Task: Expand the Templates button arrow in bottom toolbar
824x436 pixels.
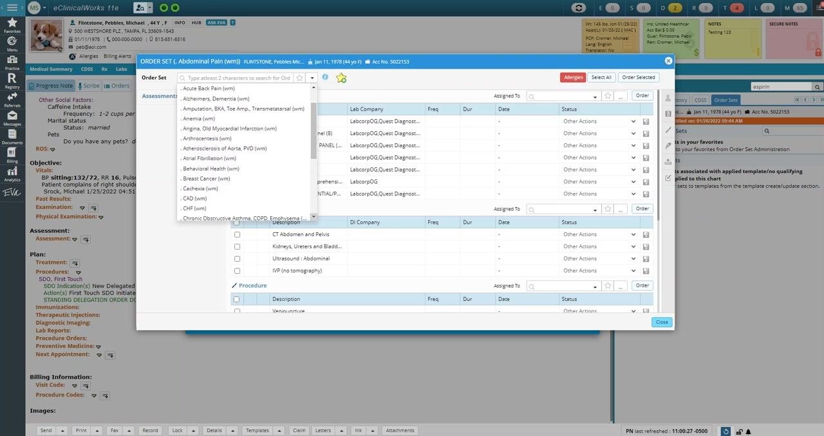Action: click(278, 430)
